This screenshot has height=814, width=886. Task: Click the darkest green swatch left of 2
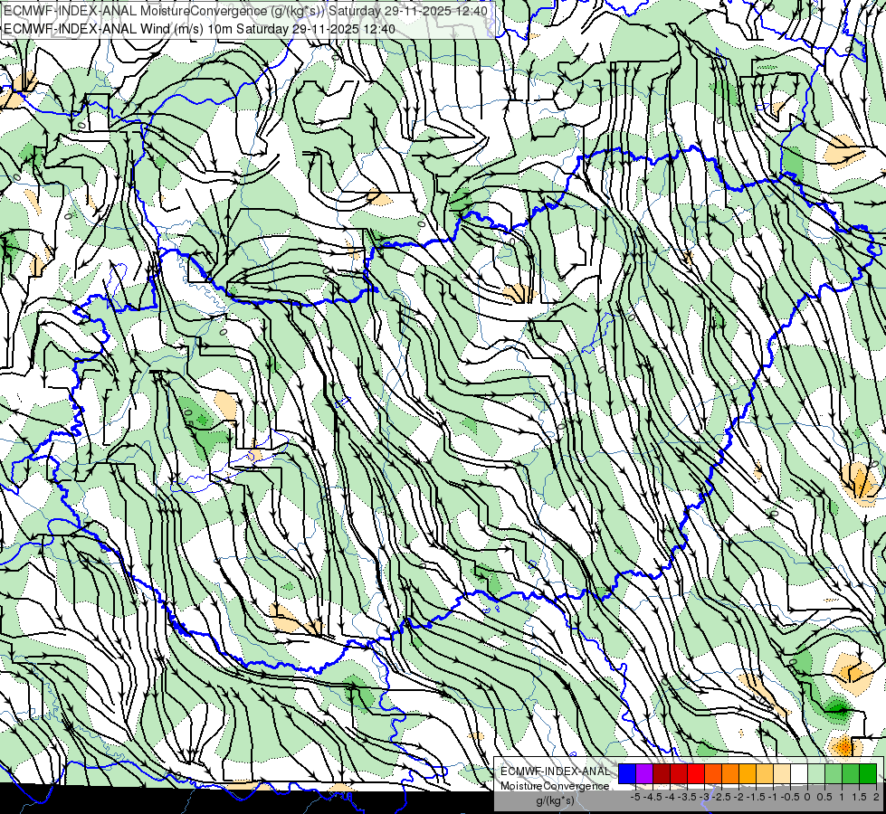(x=868, y=773)
